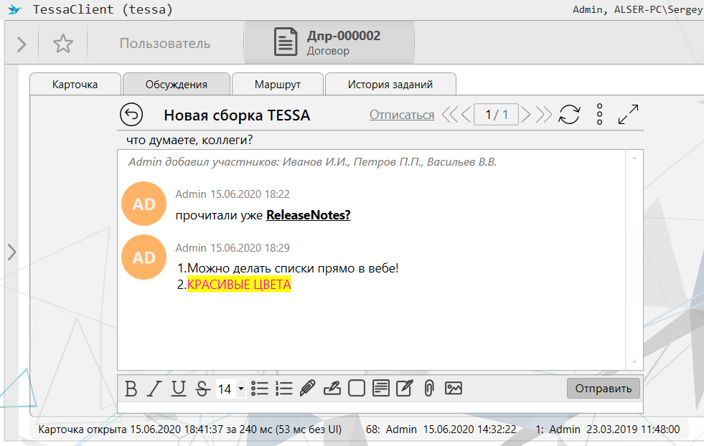Open the three-dot discussion menu
This screenshot has width=704, height=446.
[x=599, y=115]
